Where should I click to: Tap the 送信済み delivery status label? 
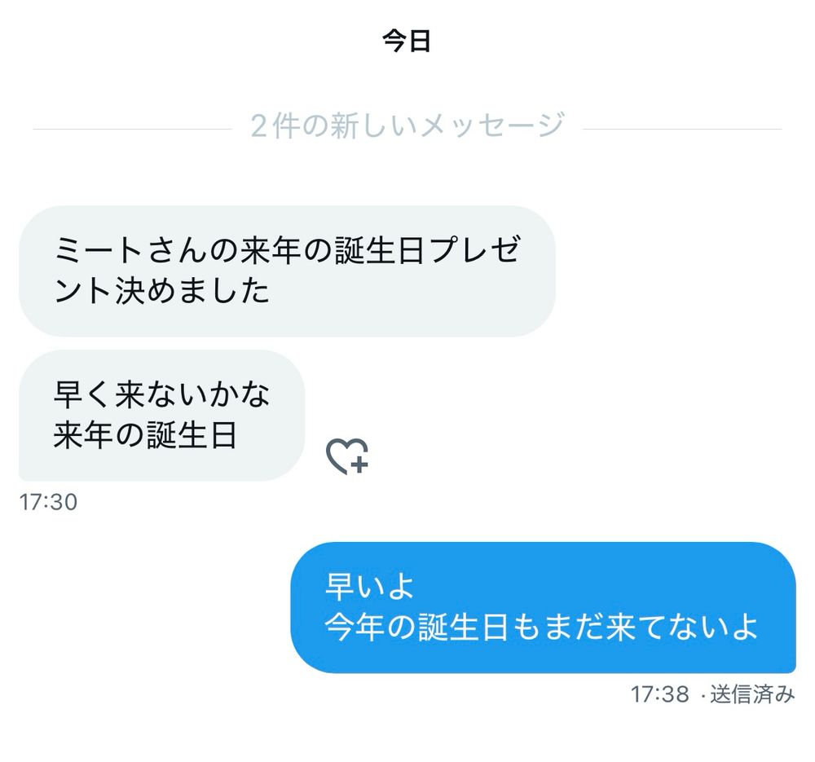coord(752,694)
